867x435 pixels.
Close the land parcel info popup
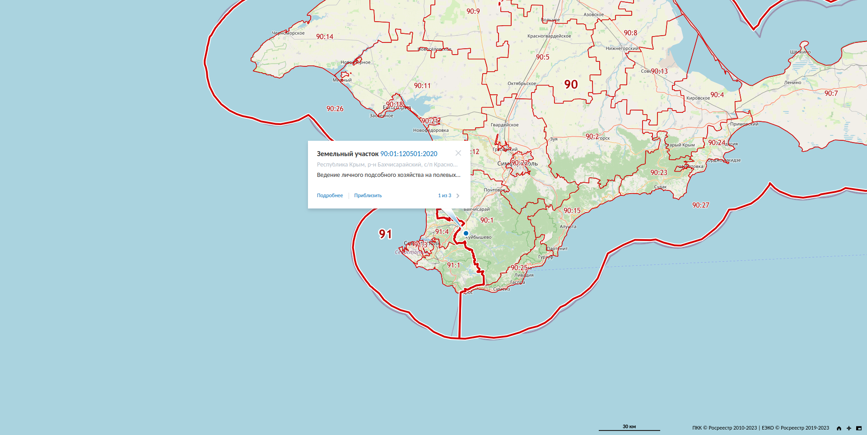point(458,153)
